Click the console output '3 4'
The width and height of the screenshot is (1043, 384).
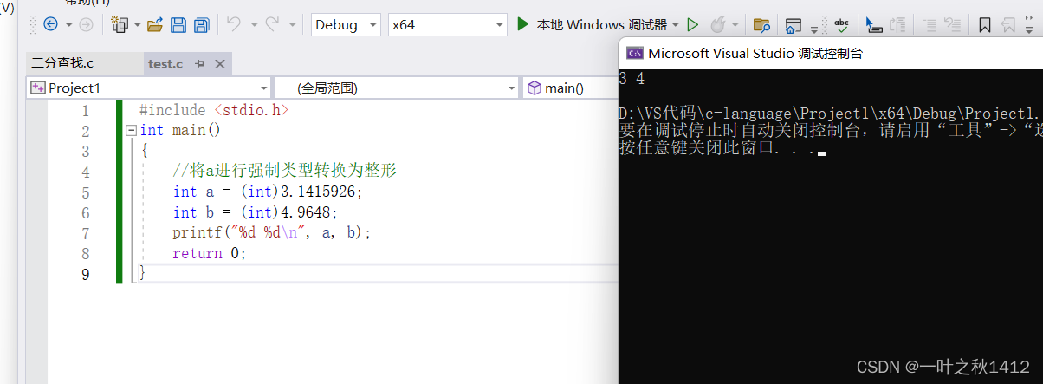[x=632, y=79]
